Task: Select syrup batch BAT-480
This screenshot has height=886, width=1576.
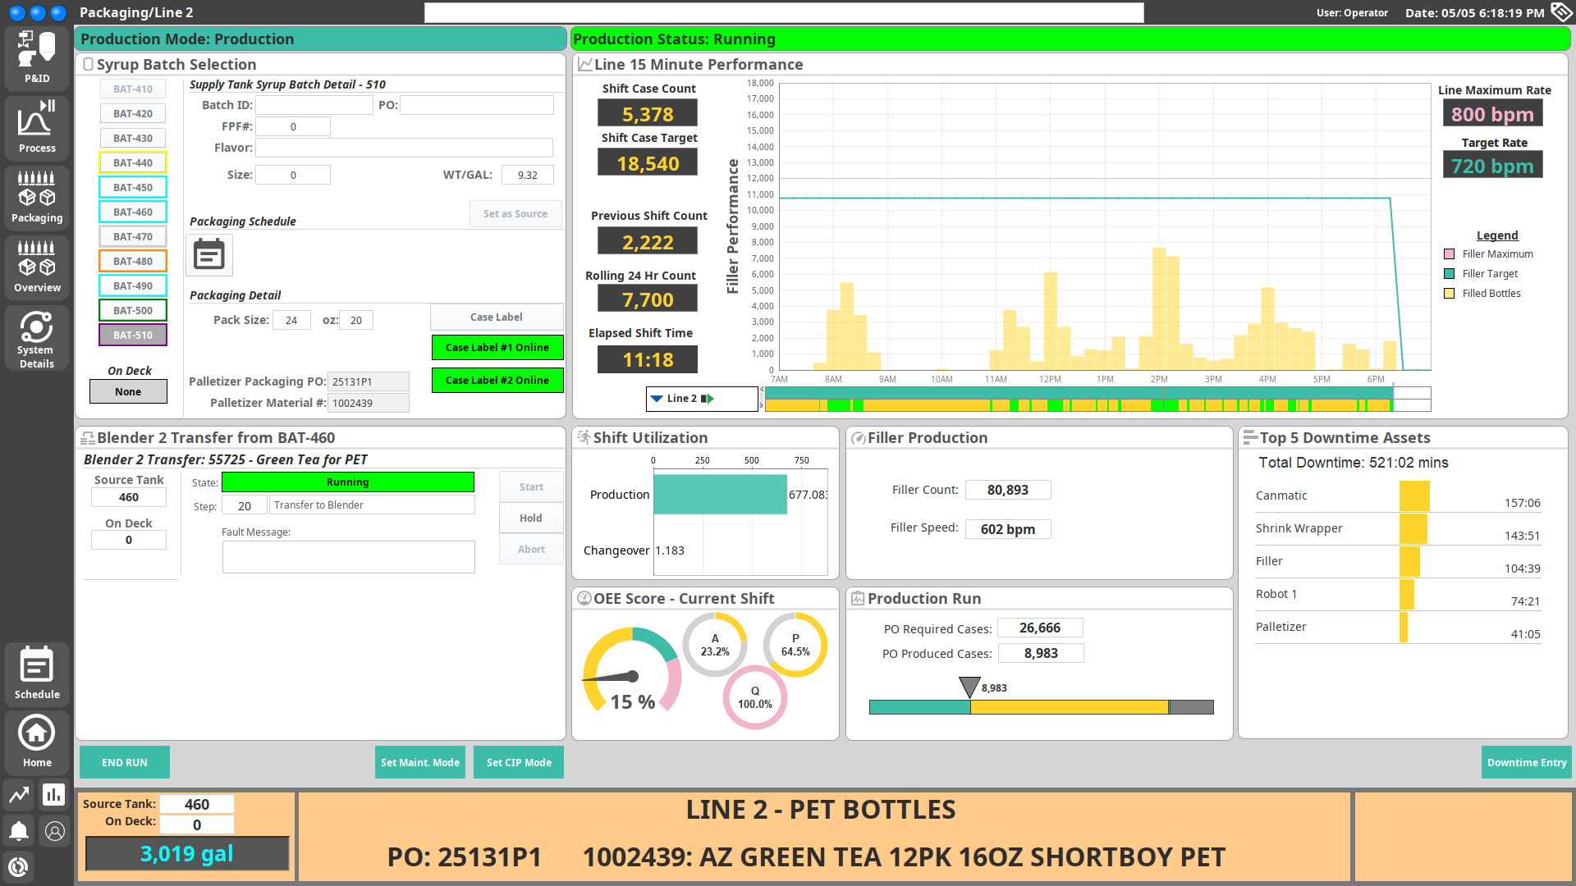Action: 133,261
